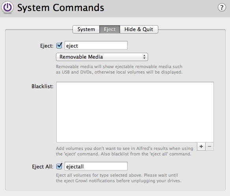This screenshot has height=196, width=230.
Task: Click the System Commands title text
Action: click(x=61, y=7)
